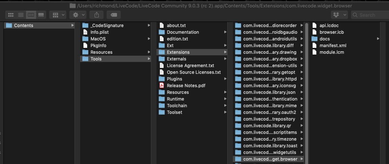Select the manifest.xml file
This screenshot has width=389, height=164.
tap(333, 46)
